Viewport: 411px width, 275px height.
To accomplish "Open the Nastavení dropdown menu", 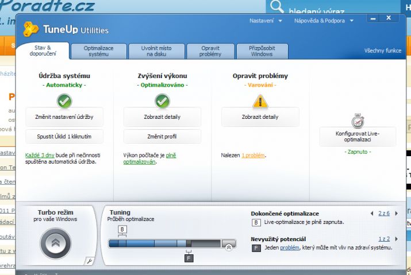I will click(x=265, y=21).
